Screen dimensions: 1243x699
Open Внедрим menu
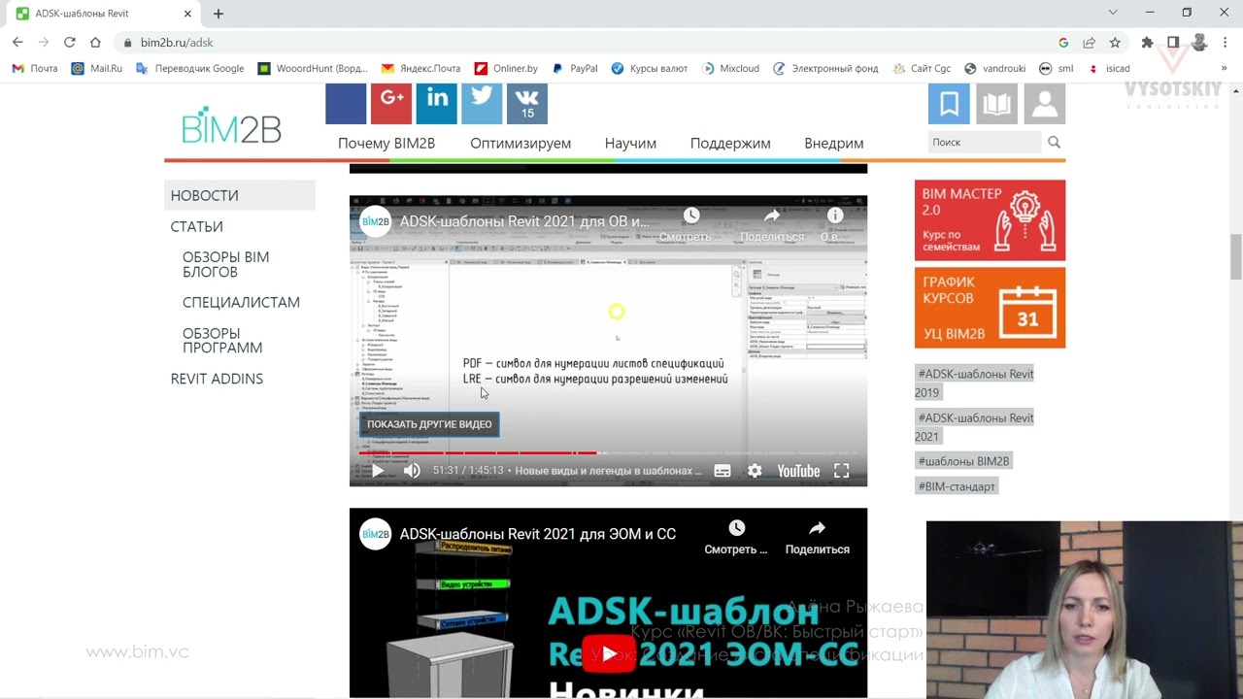pyautogui.click(x=834, y=143)
